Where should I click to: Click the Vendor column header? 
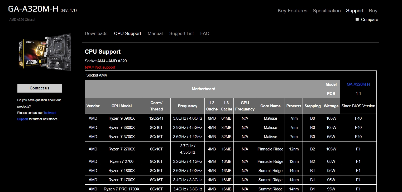[x=93, y=106]
